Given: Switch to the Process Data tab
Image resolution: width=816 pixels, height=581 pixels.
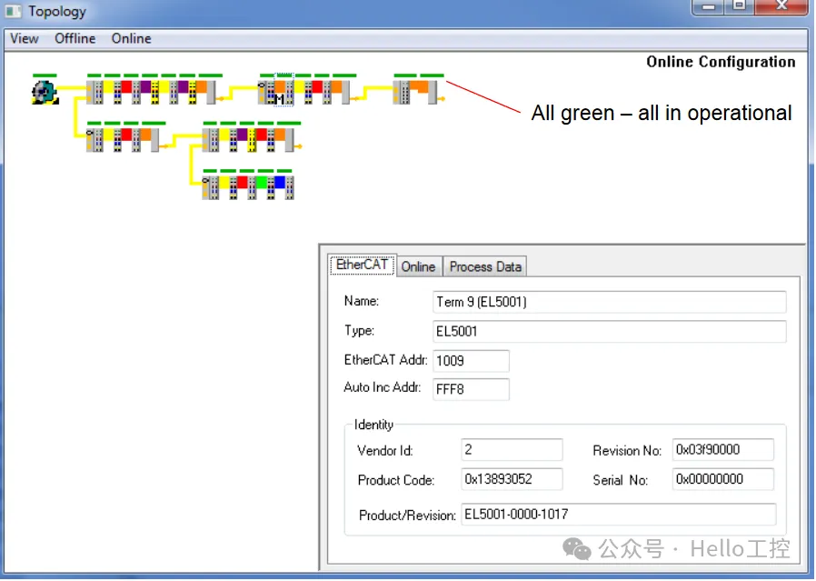Looking at the screenshot, I should click(485, 266).
